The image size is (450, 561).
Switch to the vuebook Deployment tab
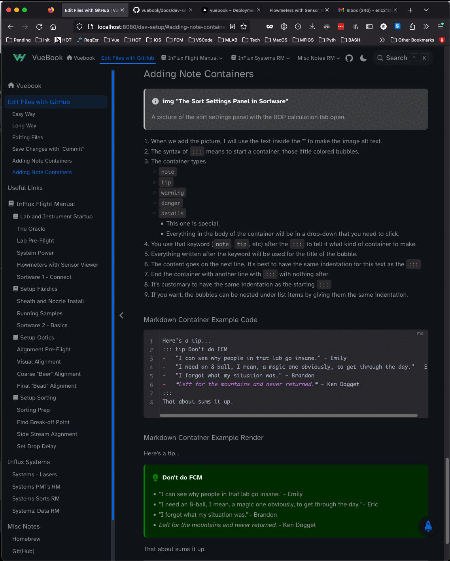[x=231, y=10]
